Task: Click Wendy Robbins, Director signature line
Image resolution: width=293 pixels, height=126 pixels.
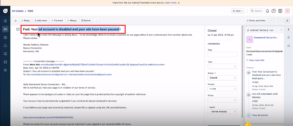Action: [x=36, y=45]
